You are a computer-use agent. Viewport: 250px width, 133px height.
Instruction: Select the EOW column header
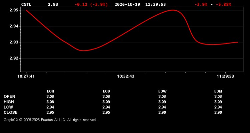coord(162,91)
